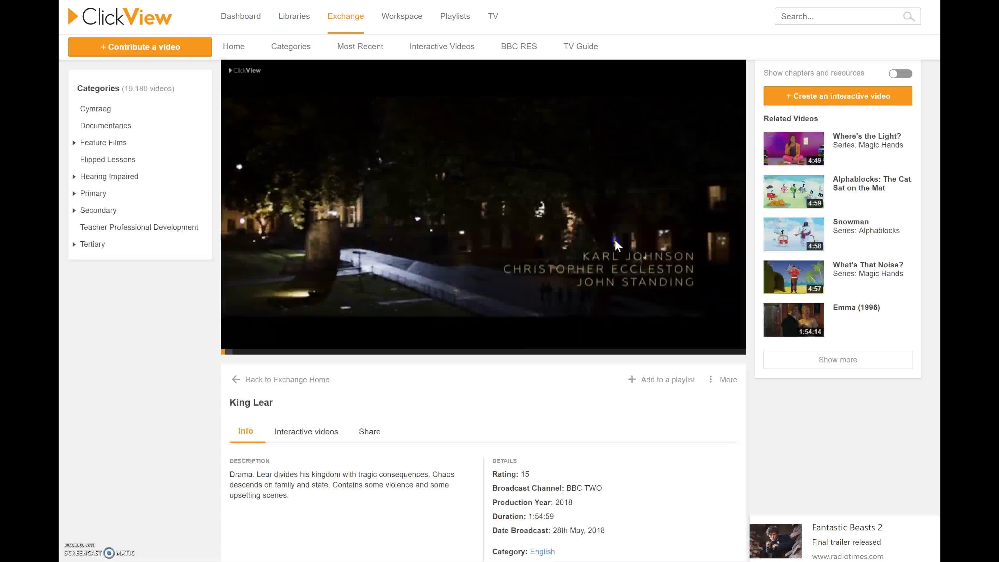Click the video progress bar
The image size is (999, 562).
tap(483, 351)
